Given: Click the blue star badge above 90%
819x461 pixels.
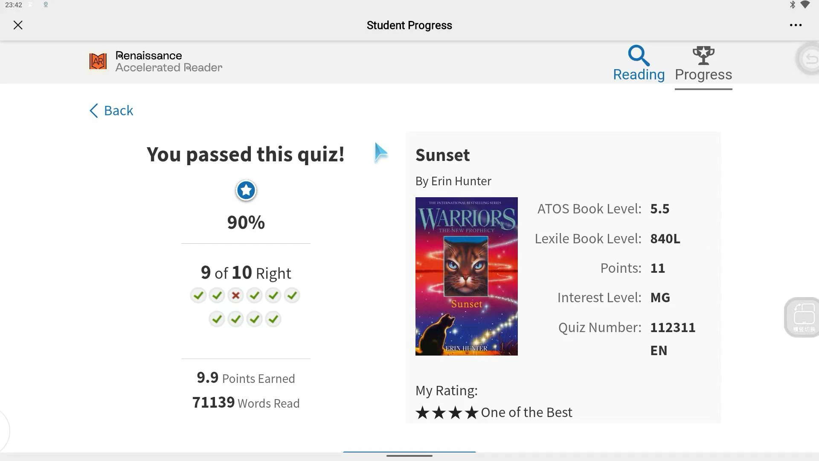Looking at the screenshot, I should click(246, 190).
